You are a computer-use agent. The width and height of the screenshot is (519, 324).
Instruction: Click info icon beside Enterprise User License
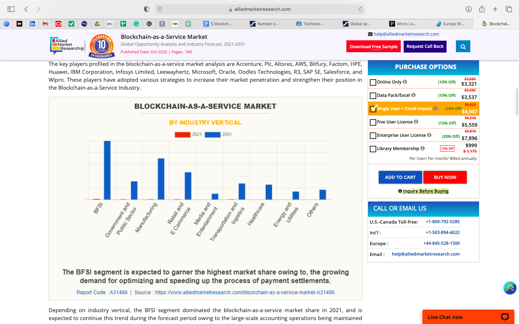tap(429, 135)
